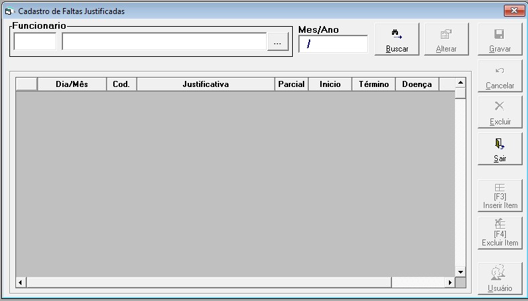The width and height of the screenshot is (528, 301).
Task: Click the horizontal scrollbar right arrow
Action: click(450, 282)
